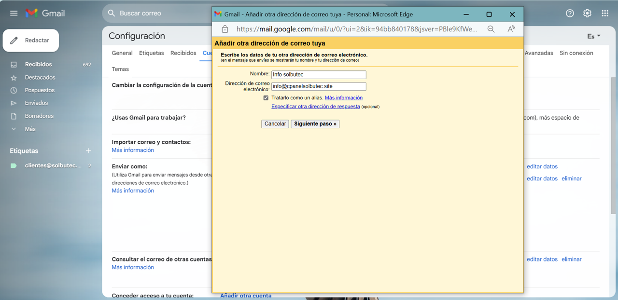Image resolution: width=618 pixels, height=300 pixels.
Task: Open the Recibidos inbox folder
Action: [x=39, y=64]
